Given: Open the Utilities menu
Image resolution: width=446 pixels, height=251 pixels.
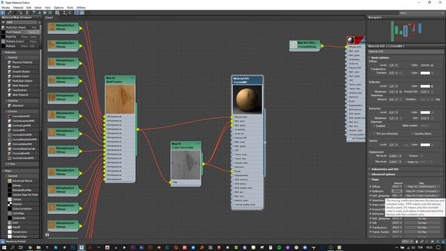Looking at the screenshot, I should coord(81,8).
